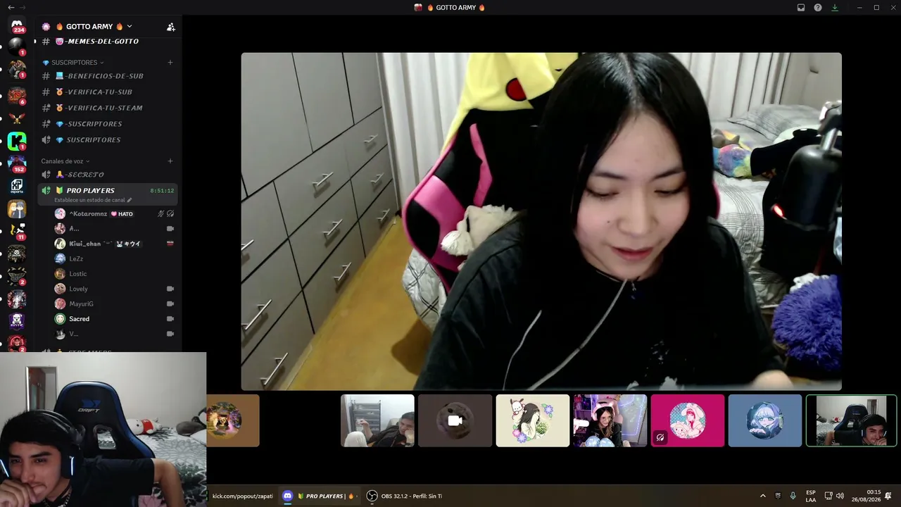Open ESP LAA keyboard language switcher
The height and width of the screenshot is (507, 901).
(811, 496)
